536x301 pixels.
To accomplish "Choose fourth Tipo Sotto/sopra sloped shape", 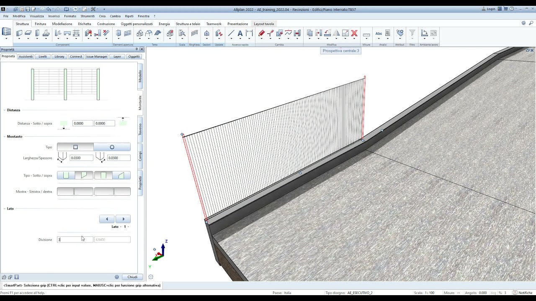I will click(x=121, y=175).
